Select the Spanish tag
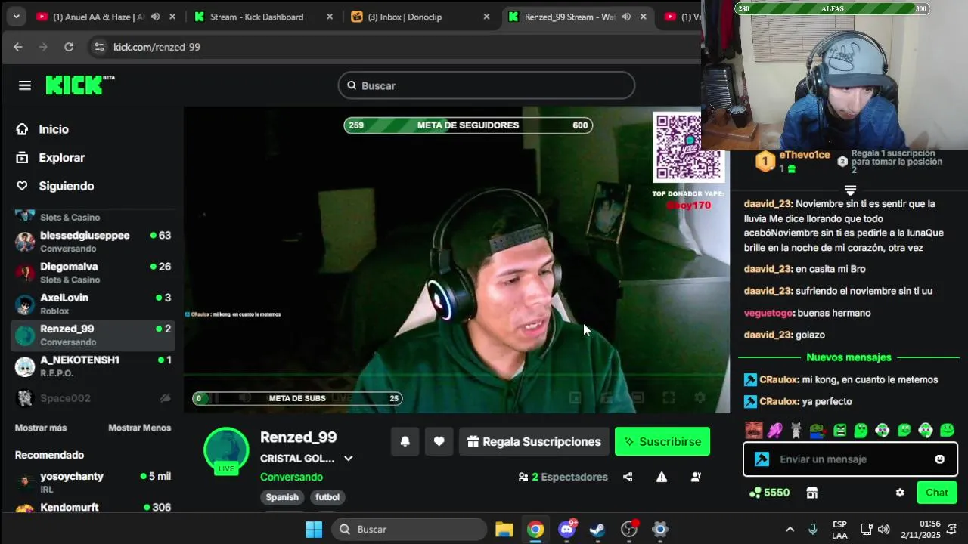 [x=282, y=497]
